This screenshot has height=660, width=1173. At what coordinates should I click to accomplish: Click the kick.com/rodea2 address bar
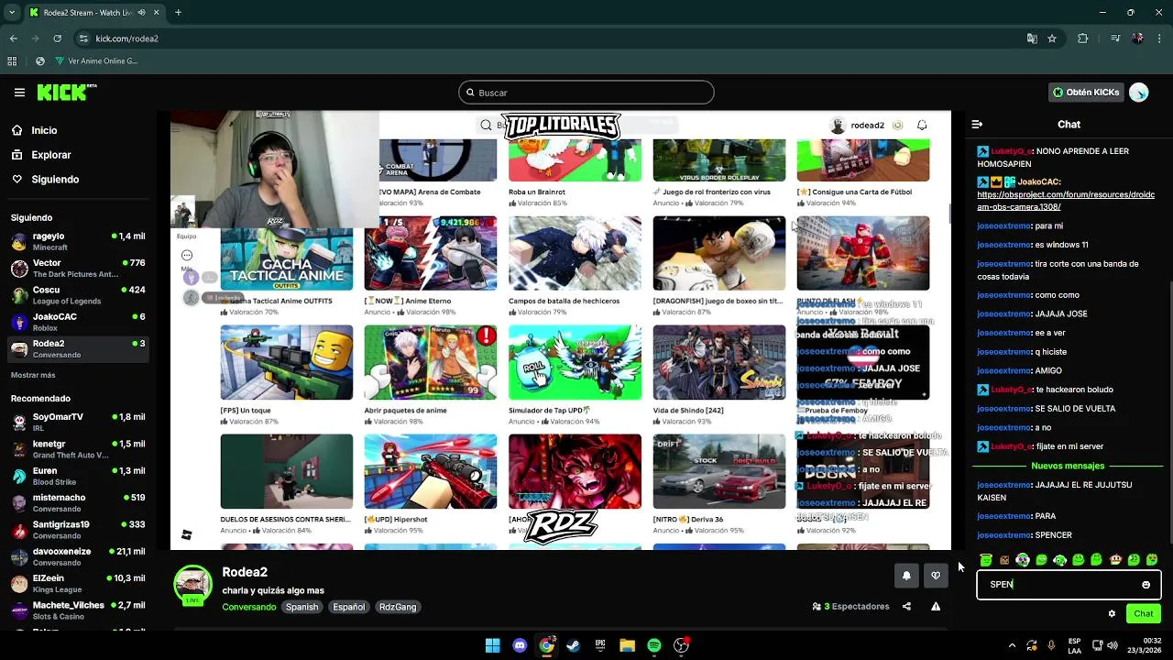tap(550, 38)
